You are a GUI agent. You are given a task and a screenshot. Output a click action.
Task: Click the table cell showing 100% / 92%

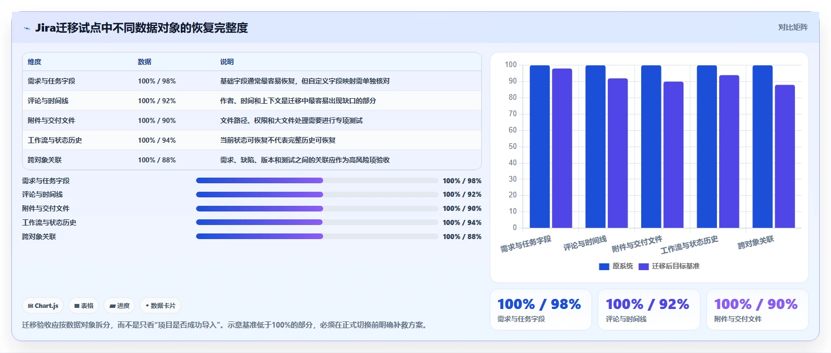(x=157, y=101)
